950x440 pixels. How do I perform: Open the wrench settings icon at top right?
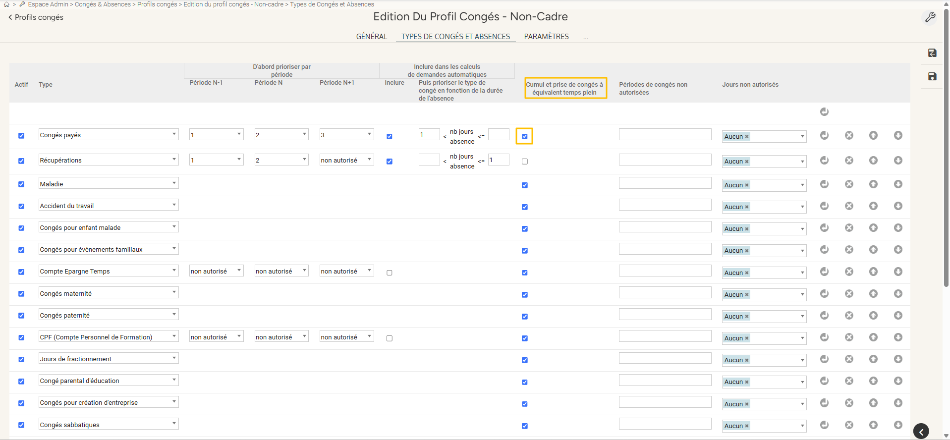click(930, 17)
